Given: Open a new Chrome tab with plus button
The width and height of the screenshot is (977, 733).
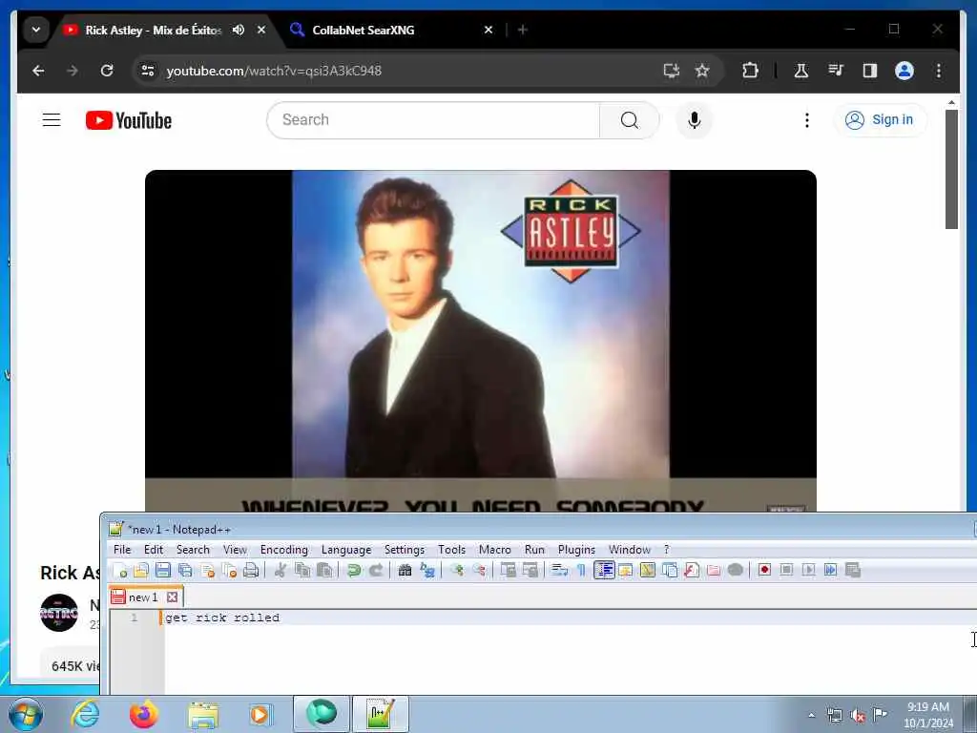Looking at the screenshot, I should [x=523, y=30].
